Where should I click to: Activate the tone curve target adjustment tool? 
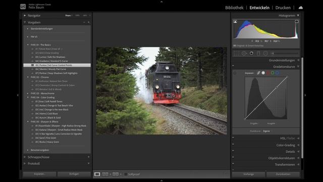point(235,73)
